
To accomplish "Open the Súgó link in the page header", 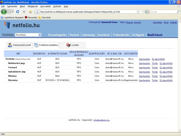I will click(166, 23).
